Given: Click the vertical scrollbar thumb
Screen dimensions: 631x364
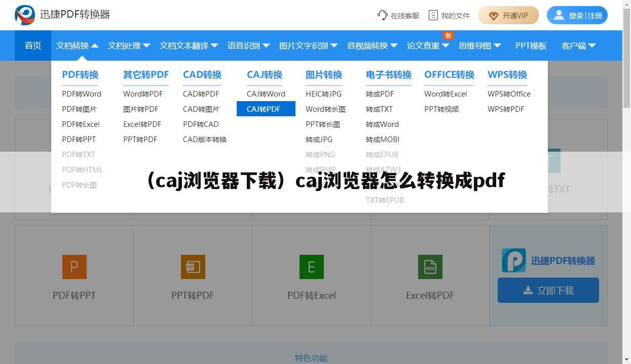Looking at the screenshot, I should point(627,57).
